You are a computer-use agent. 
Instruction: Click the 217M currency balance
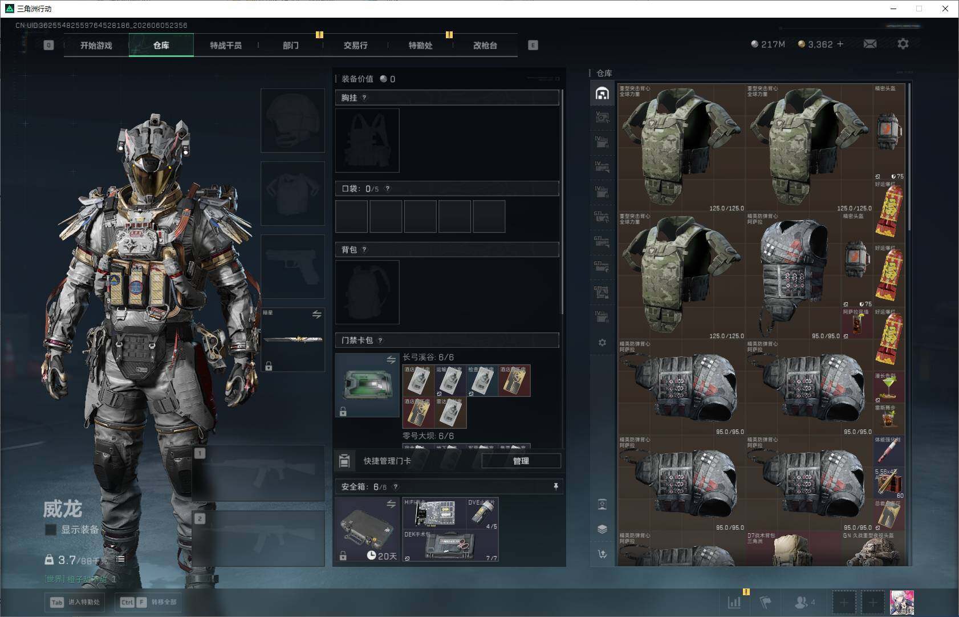[768, 44]
